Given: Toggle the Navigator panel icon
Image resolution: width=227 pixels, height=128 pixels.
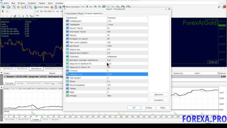Looking at the screenshot, I should click(22, 7).
